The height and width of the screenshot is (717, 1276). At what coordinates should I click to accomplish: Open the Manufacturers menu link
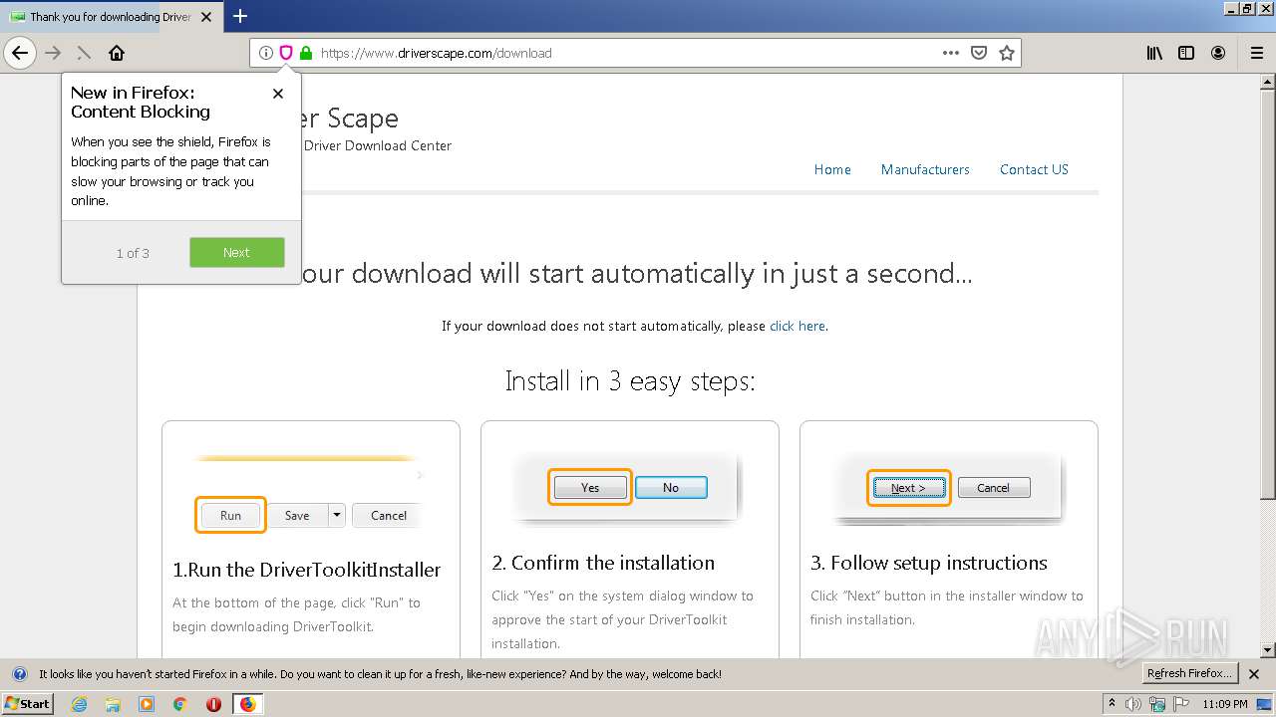click(925, 169)
